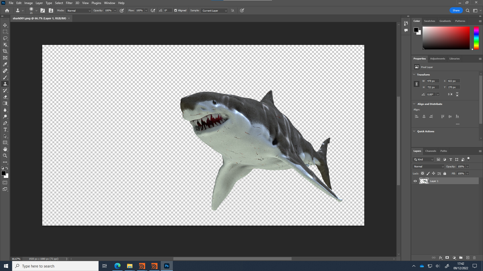Screen dimensions: 483x271
Task: Switch to the Channels tab
Action: (430, 151)
